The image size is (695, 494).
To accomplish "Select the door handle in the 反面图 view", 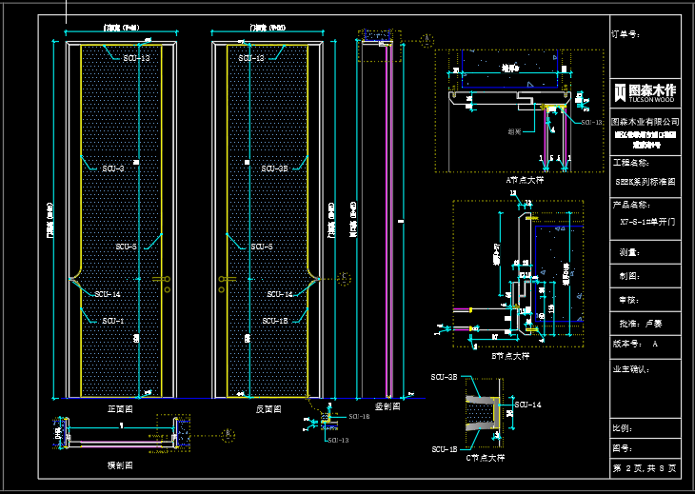I will tap(225, 280).
